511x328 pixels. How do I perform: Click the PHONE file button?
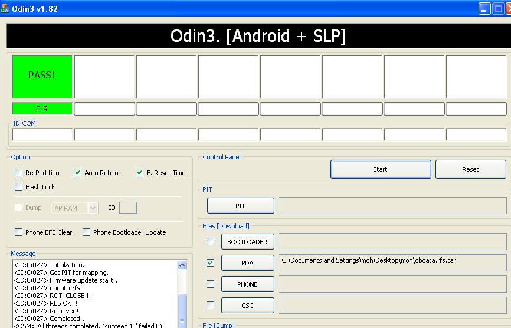248,284
